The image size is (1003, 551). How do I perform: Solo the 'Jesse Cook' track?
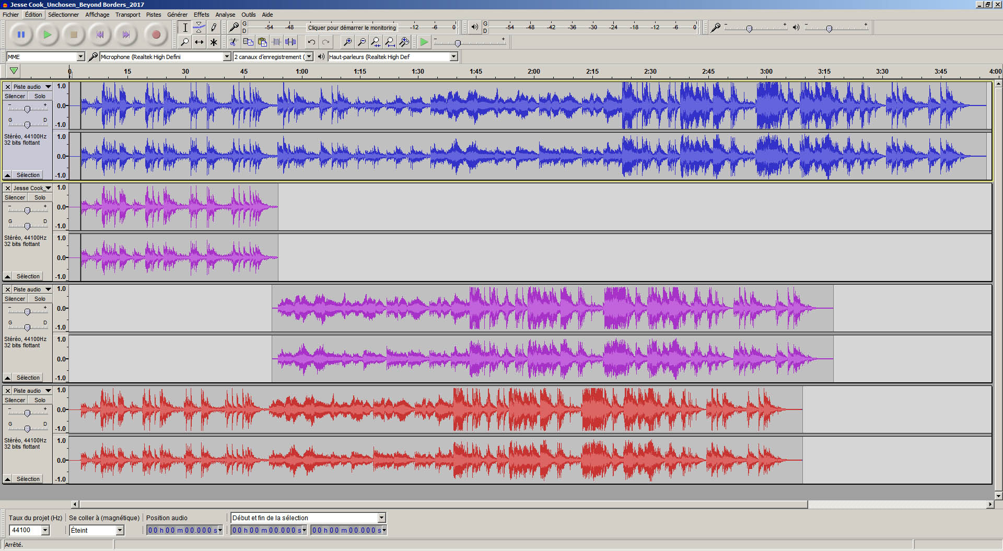point(40,197)
